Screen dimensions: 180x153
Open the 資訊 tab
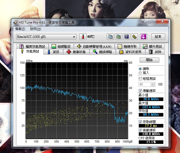(x=53, y=52)
